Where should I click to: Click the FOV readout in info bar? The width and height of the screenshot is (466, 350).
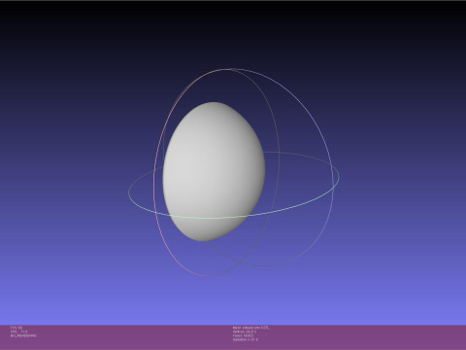[17, 328]
